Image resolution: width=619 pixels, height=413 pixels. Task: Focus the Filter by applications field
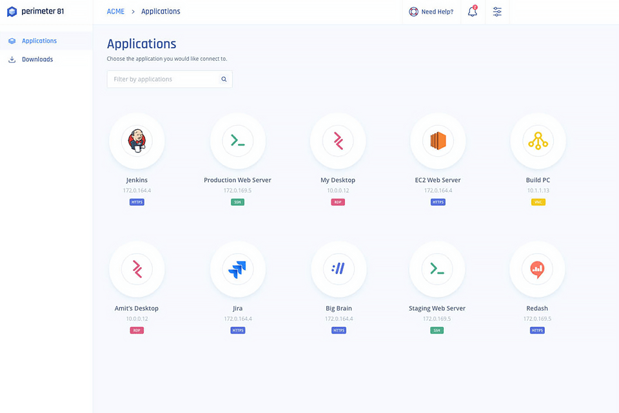(x=170, y=79)
